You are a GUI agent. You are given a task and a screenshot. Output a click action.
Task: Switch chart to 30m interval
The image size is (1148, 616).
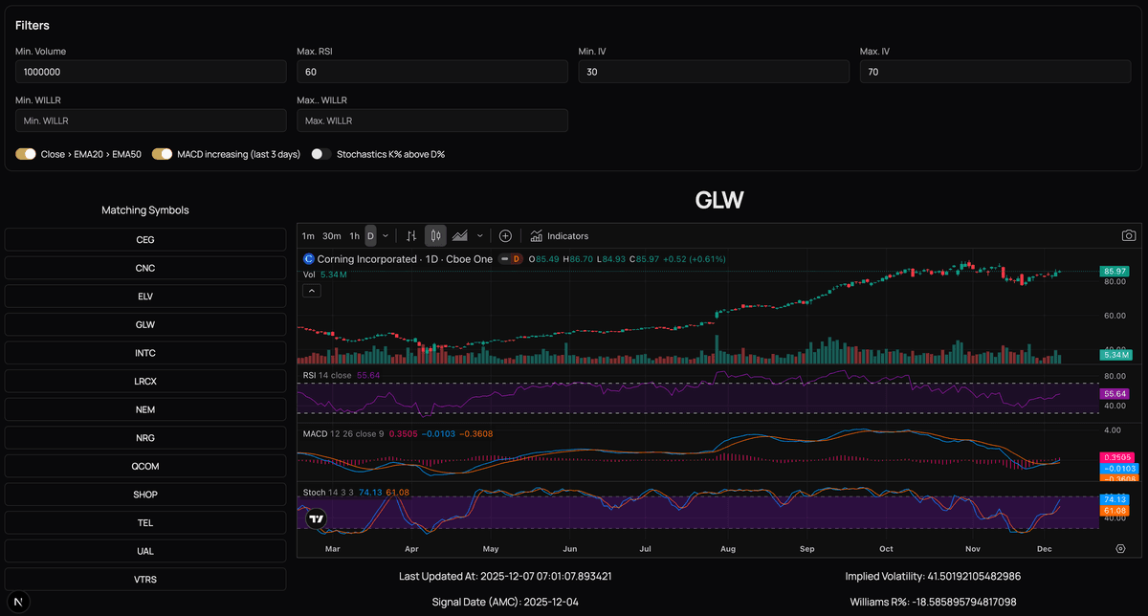[331, 235]
